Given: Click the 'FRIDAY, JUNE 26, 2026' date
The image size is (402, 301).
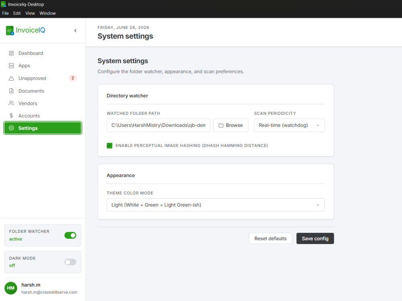Looking at the screenshot, I should coord(123,27).
